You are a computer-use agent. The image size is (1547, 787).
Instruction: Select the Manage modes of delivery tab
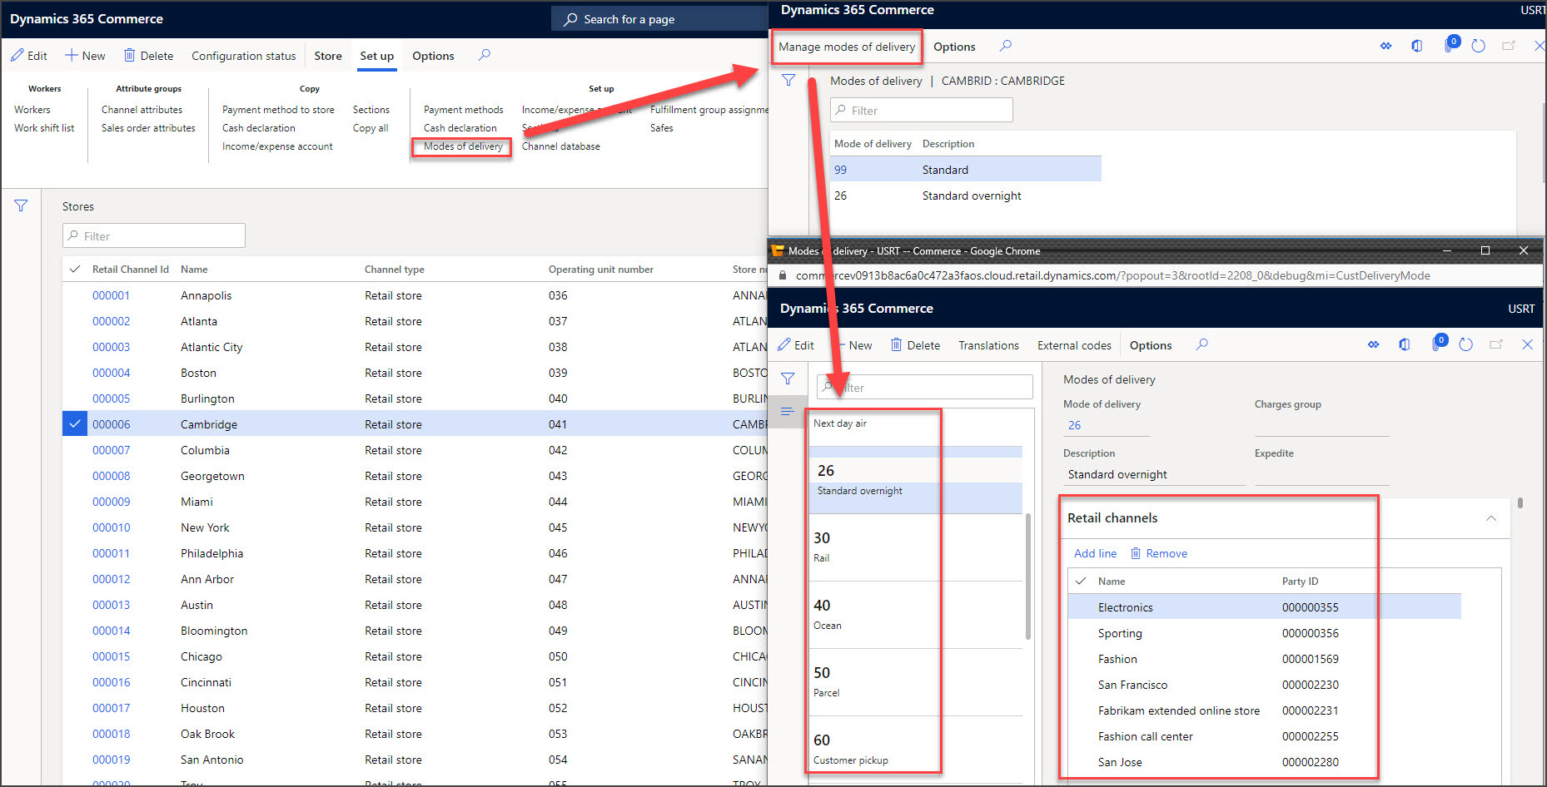[847, 47]
